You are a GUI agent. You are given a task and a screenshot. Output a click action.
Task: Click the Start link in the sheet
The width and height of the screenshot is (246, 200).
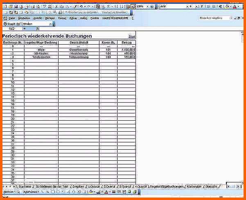point(132,36)
